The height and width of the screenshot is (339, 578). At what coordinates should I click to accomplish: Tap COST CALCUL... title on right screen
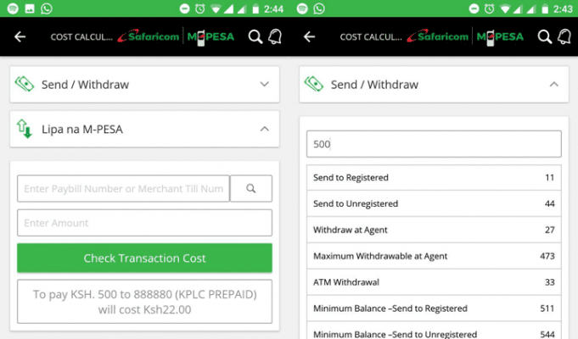click(371, 36)
